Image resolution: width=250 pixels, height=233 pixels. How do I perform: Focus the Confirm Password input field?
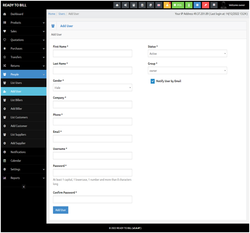[x=93, y=199]
